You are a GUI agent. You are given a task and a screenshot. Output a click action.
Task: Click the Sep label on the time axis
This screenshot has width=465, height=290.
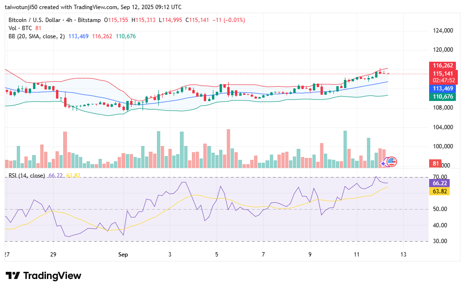(x=123, y=255)
